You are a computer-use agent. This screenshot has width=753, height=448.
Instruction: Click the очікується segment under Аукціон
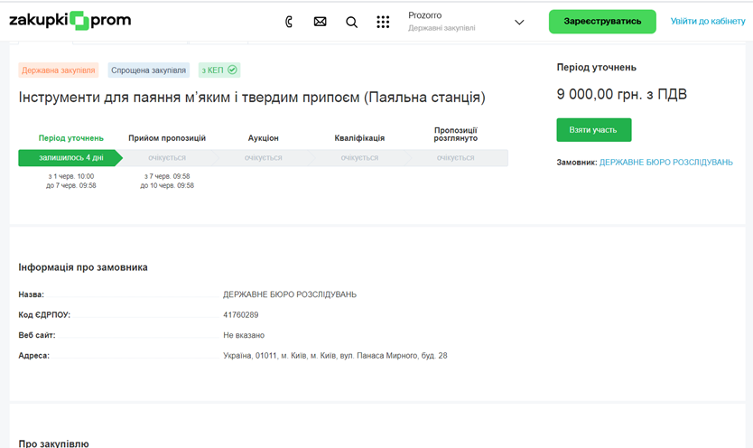(263, 158)
